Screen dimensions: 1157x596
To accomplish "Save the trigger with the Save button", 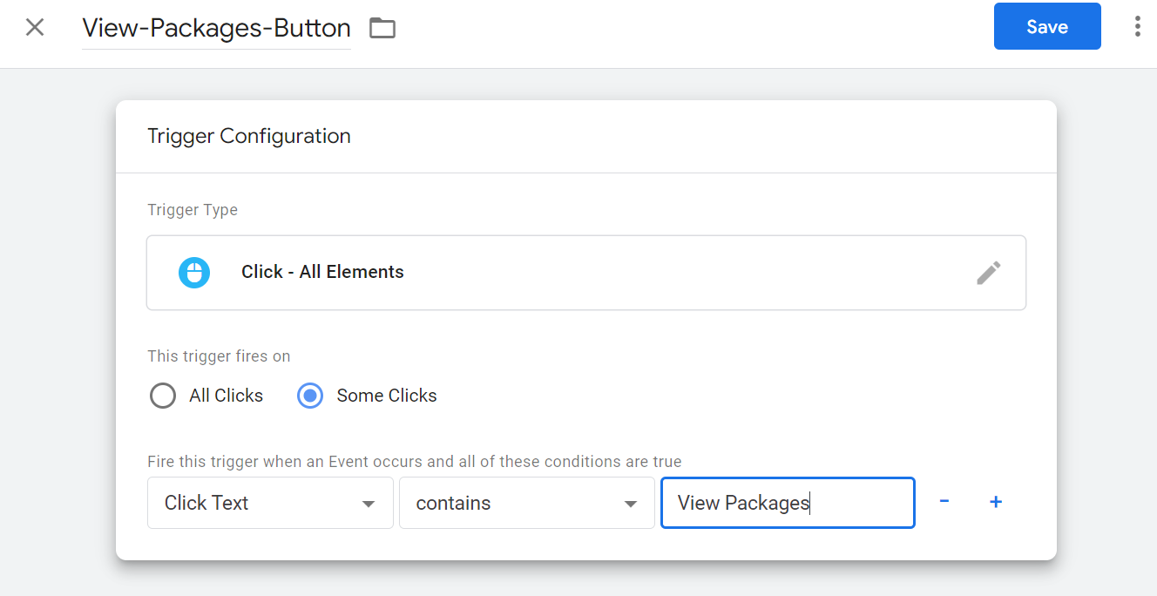I will tap(1046, 27).
